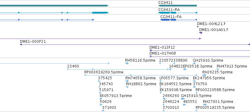Select the RH26235.5prime marker
250x112 pixels.
coord(204,75)
